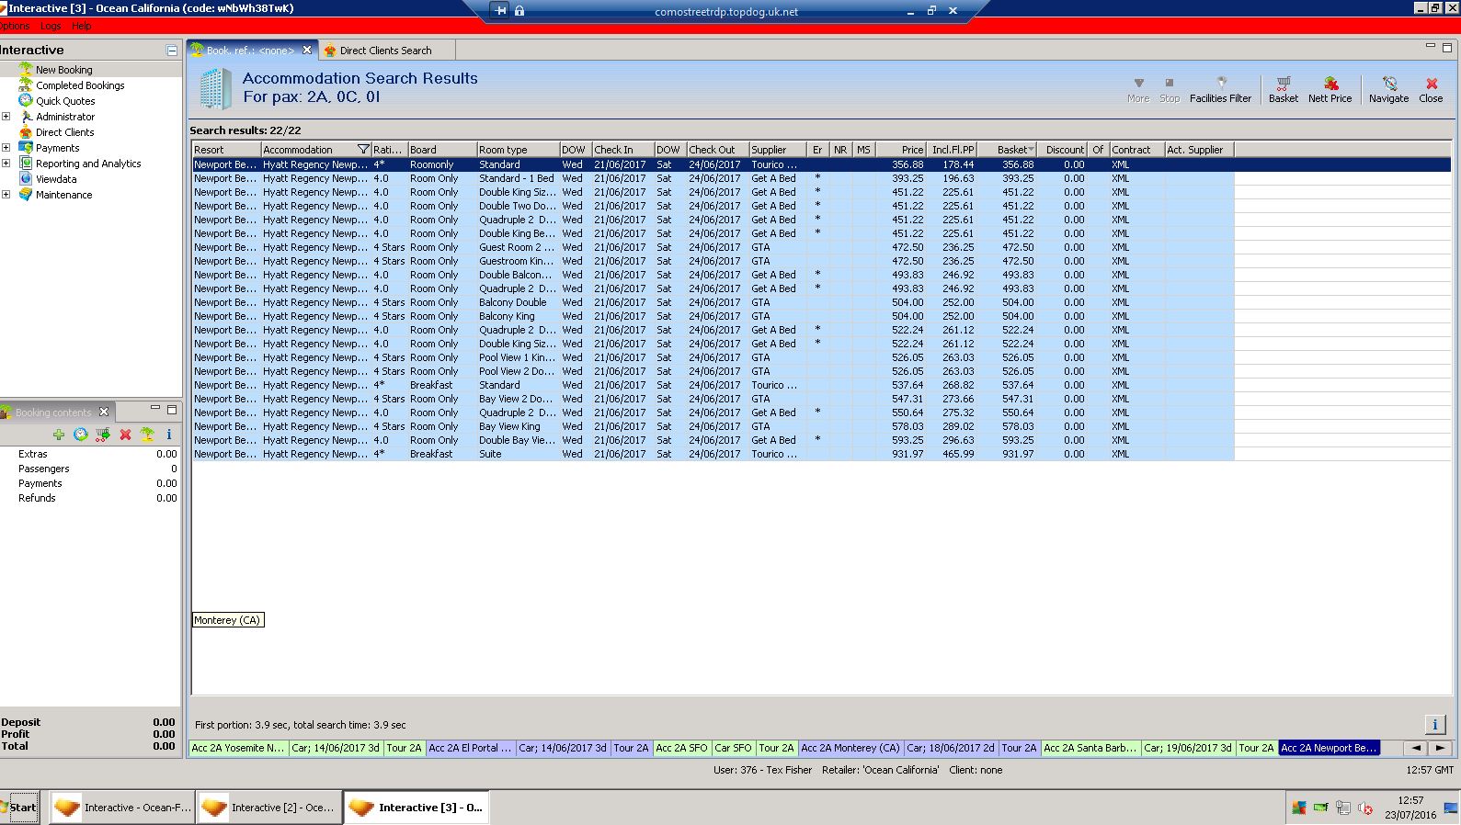The image size is (1461, 825).
Task: Select the 931.97 Suite result row
Action: coord(713,454)
